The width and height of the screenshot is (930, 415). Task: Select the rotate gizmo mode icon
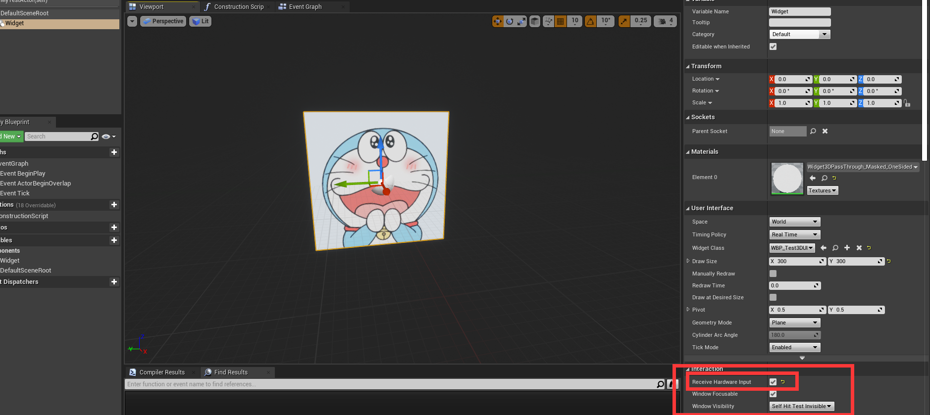(x=510, y=21)
